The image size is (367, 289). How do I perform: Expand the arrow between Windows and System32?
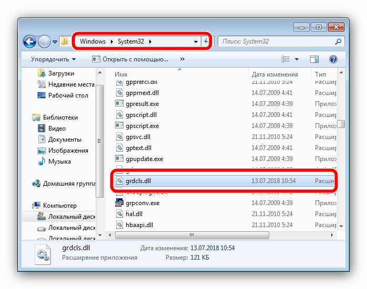(111, 41)
